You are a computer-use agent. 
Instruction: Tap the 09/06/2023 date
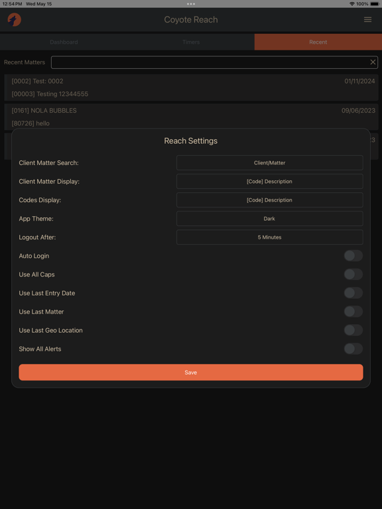(358, 111)
